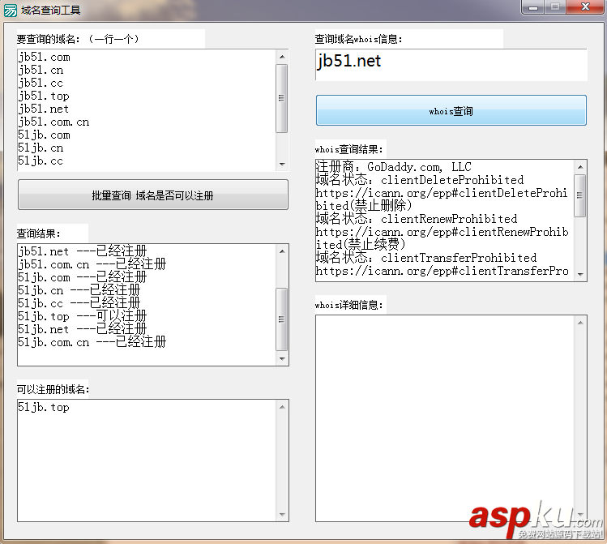Select jb51.com in the domain list

44,58
